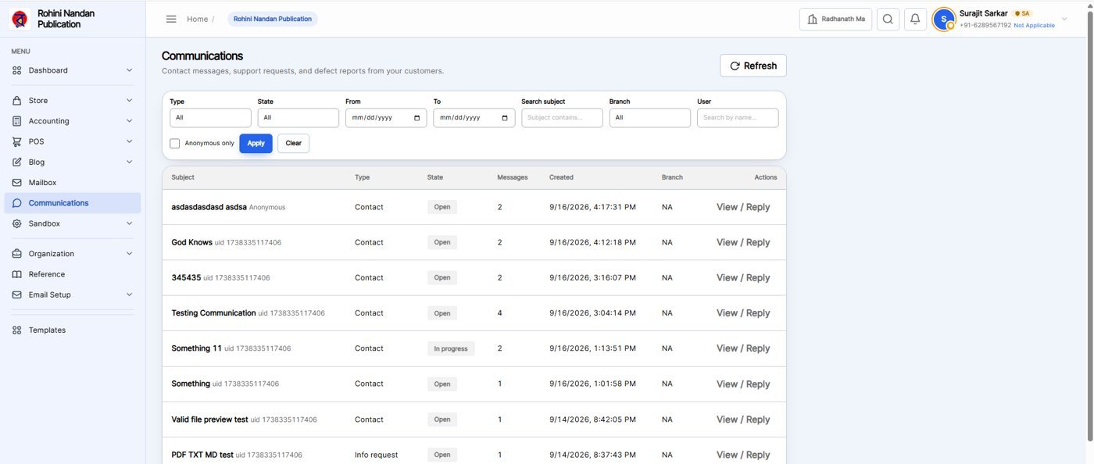Click the Mailbox envelope icon in sidebar
The image size is (1094, 464).
coord(17,183)
